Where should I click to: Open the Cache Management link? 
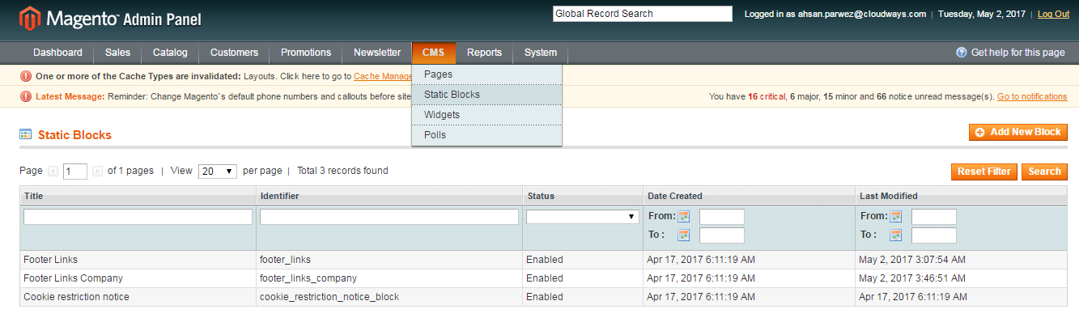click(x=383, y=76)
